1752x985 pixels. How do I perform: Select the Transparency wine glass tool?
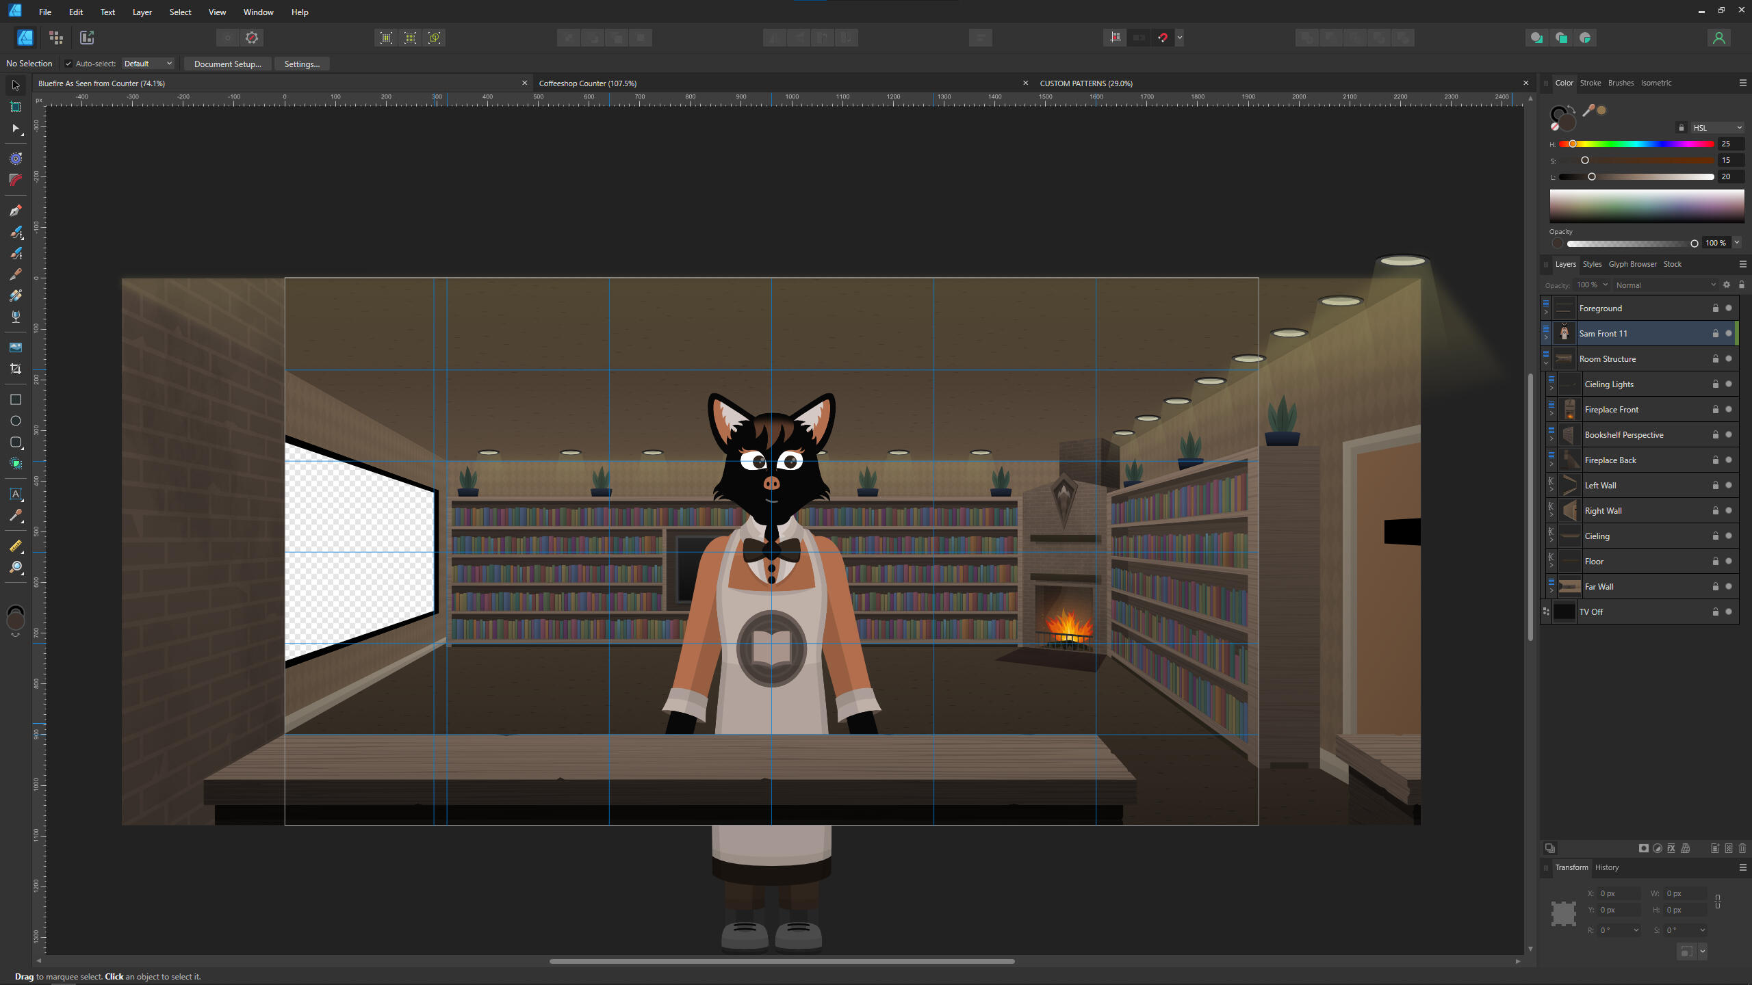click(x=15, y=317)
